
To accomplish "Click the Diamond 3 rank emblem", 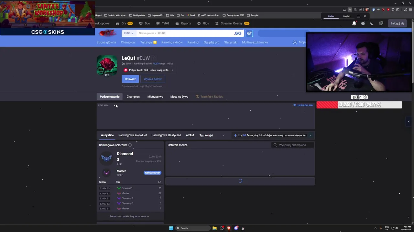I will [106, 158].
